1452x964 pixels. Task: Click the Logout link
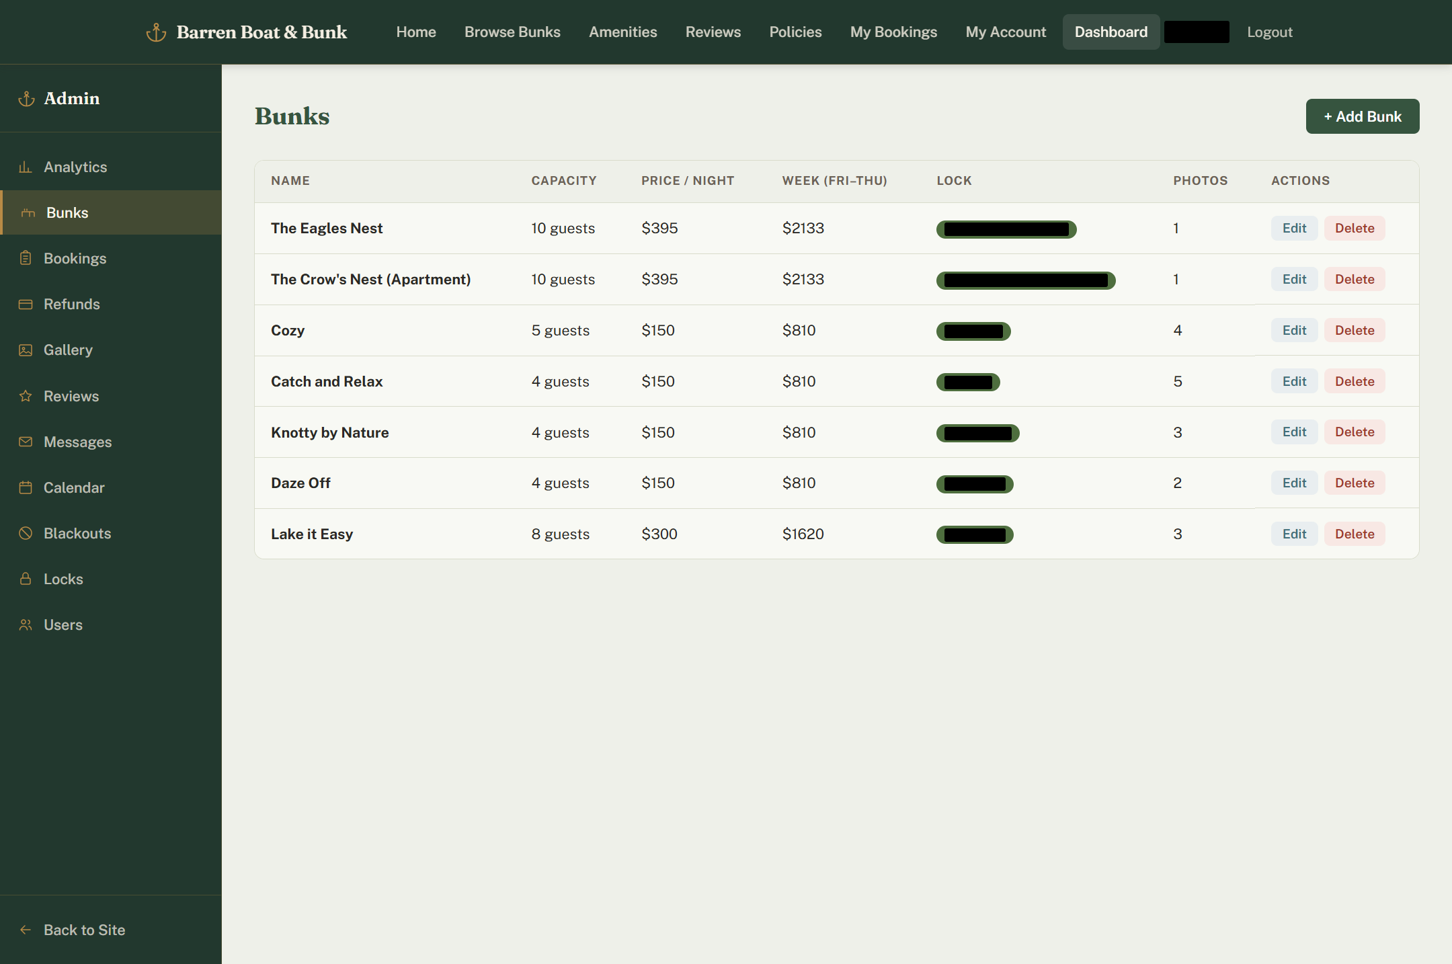pos(1270,32)
